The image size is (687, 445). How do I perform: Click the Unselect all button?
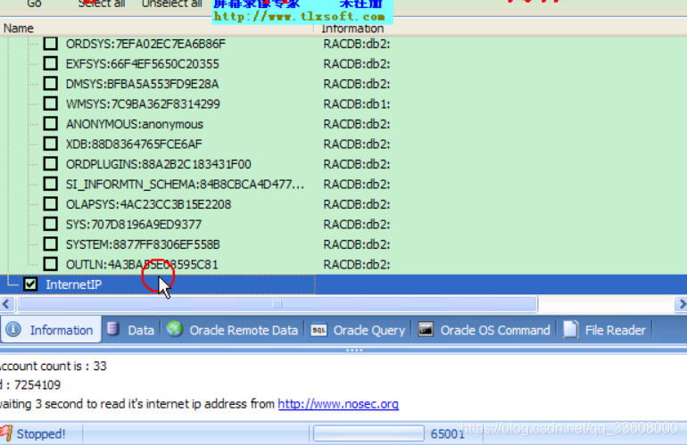[x=171, y=4]
